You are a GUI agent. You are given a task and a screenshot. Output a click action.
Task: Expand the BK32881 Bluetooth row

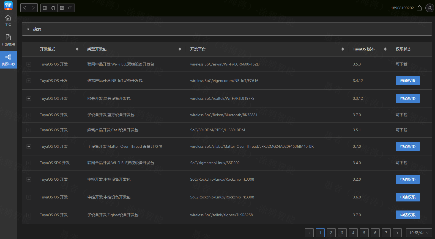tap(29, 115)
